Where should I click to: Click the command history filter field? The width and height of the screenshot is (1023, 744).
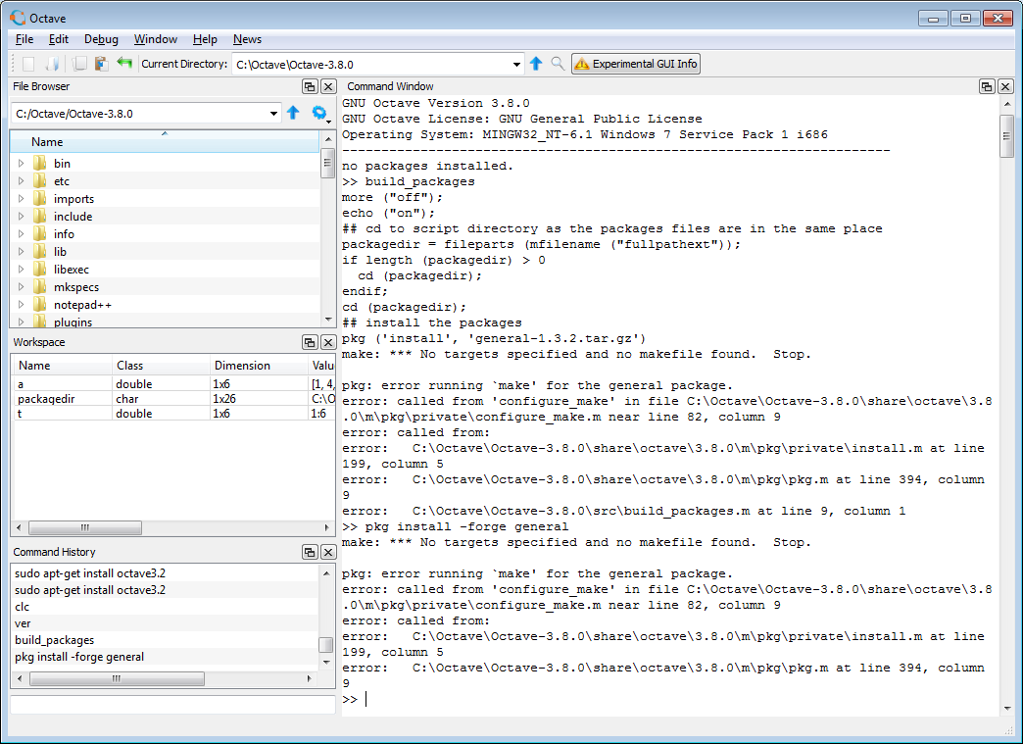click(x=171, y=704)
